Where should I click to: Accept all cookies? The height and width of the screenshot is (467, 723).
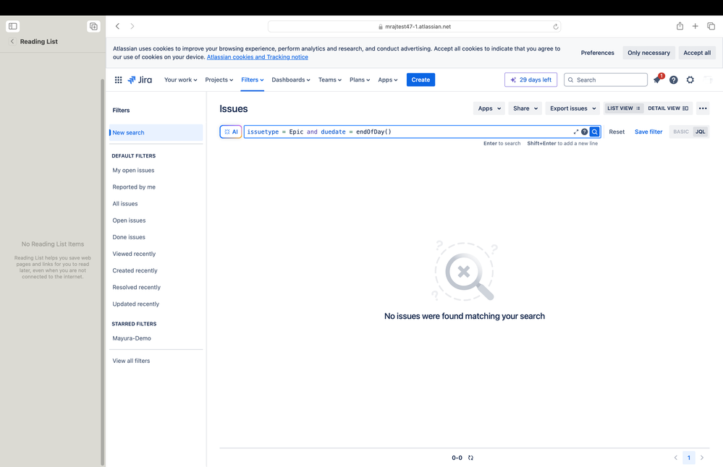[696, 52]
